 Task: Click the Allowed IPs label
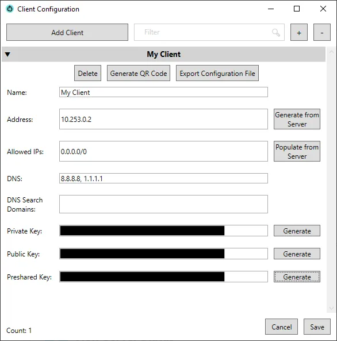point(25,152)
